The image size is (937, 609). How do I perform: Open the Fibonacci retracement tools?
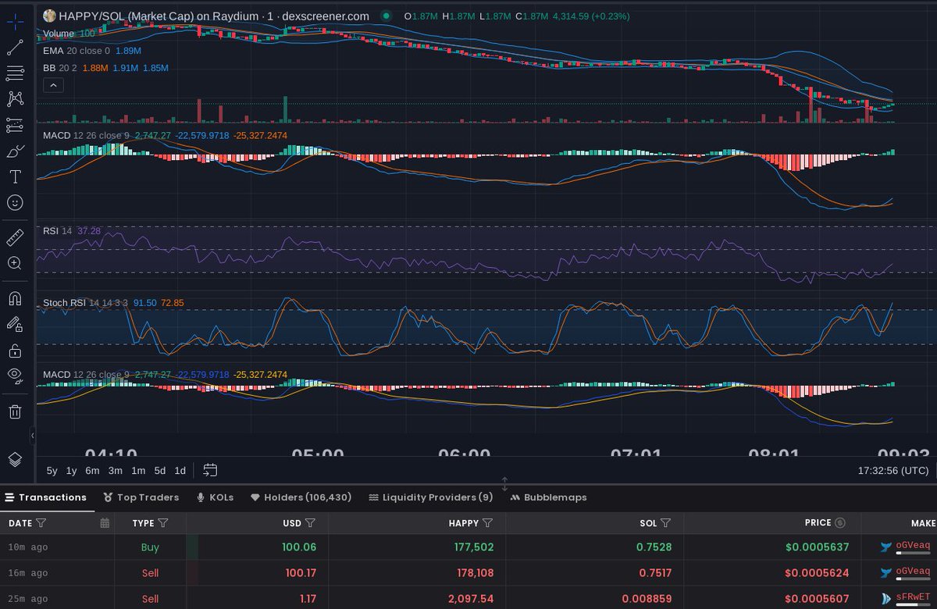[15, 73]
